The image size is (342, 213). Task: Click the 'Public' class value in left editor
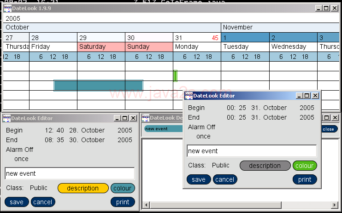[x=39, y=188]
